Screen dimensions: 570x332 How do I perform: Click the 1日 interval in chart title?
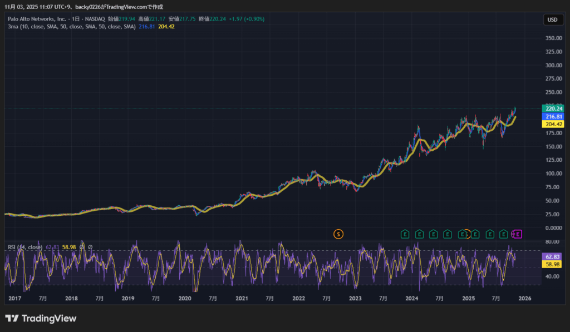[x=77, y=19]
